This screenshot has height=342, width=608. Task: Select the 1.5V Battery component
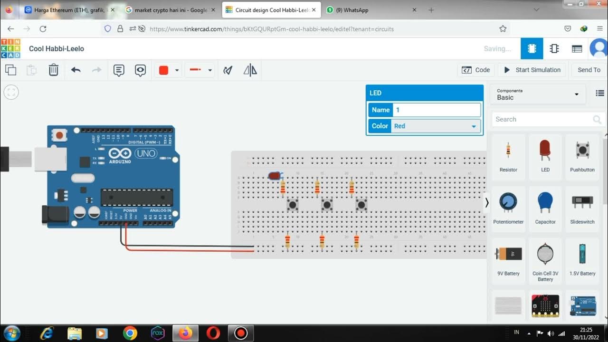(x=582, y=260)
